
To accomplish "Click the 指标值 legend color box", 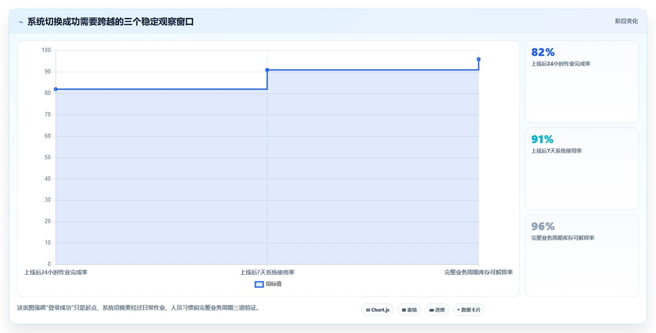I will coord(259,284).
